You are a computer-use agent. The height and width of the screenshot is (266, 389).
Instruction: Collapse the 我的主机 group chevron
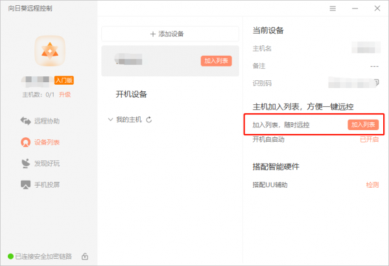click(110, 120)
